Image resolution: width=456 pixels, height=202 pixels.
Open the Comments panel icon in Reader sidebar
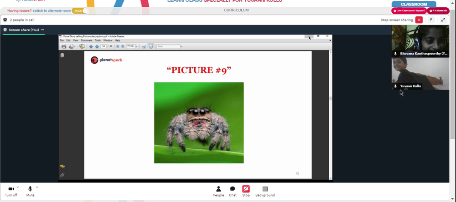[x=62, y=167]
